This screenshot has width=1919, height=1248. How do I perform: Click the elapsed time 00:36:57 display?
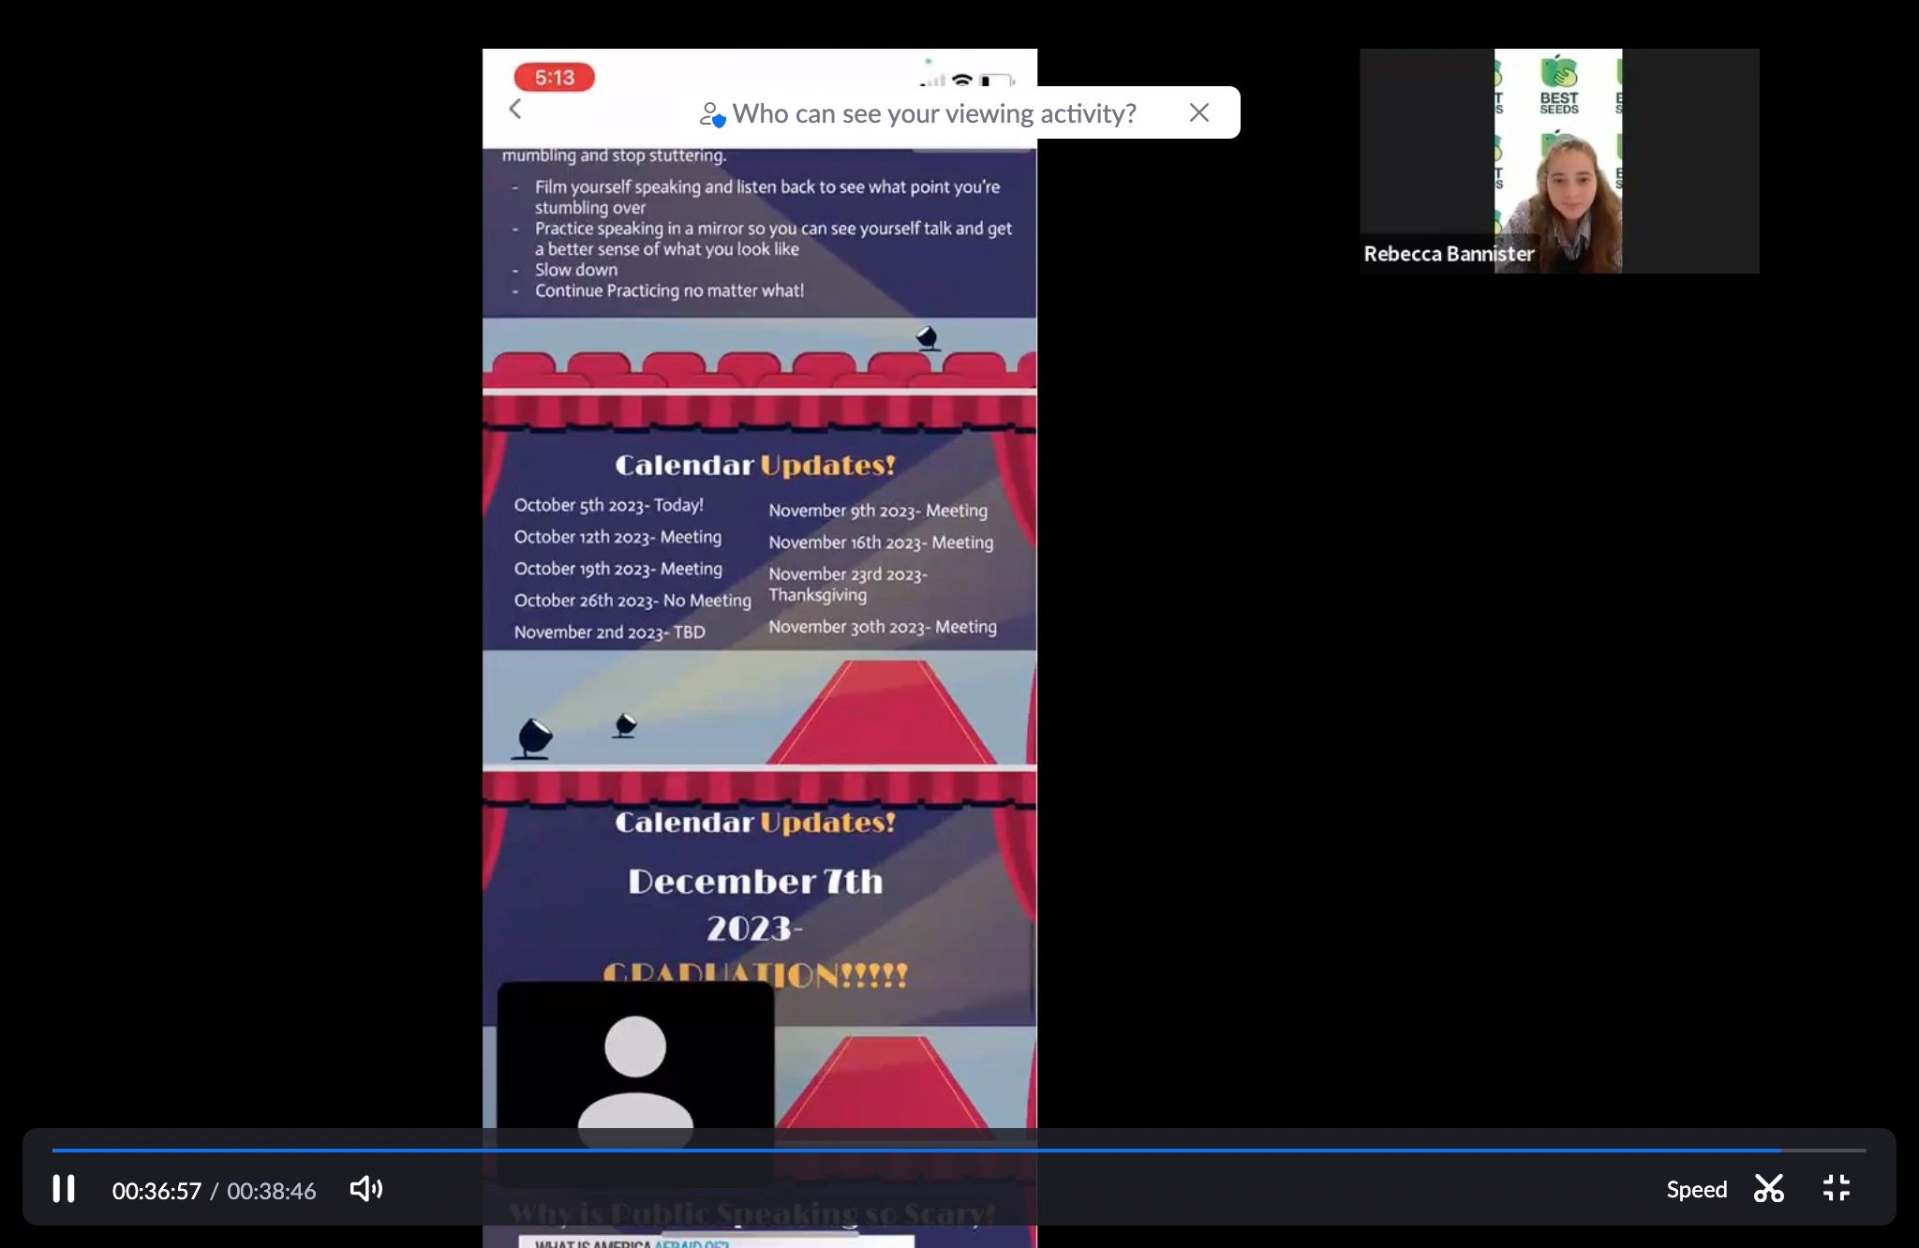click(x=156, y=1190)
